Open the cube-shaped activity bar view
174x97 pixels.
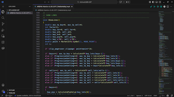tap(3, 48)
